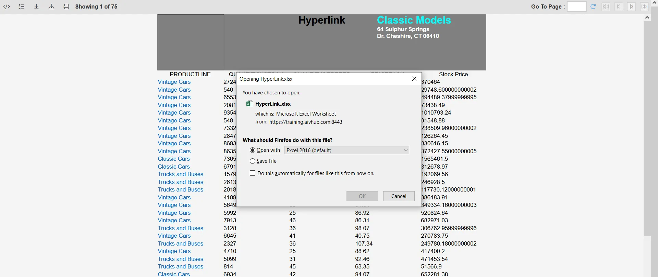
Task: Open Vintage Cars link in row 9354
Action: (174, 113)
